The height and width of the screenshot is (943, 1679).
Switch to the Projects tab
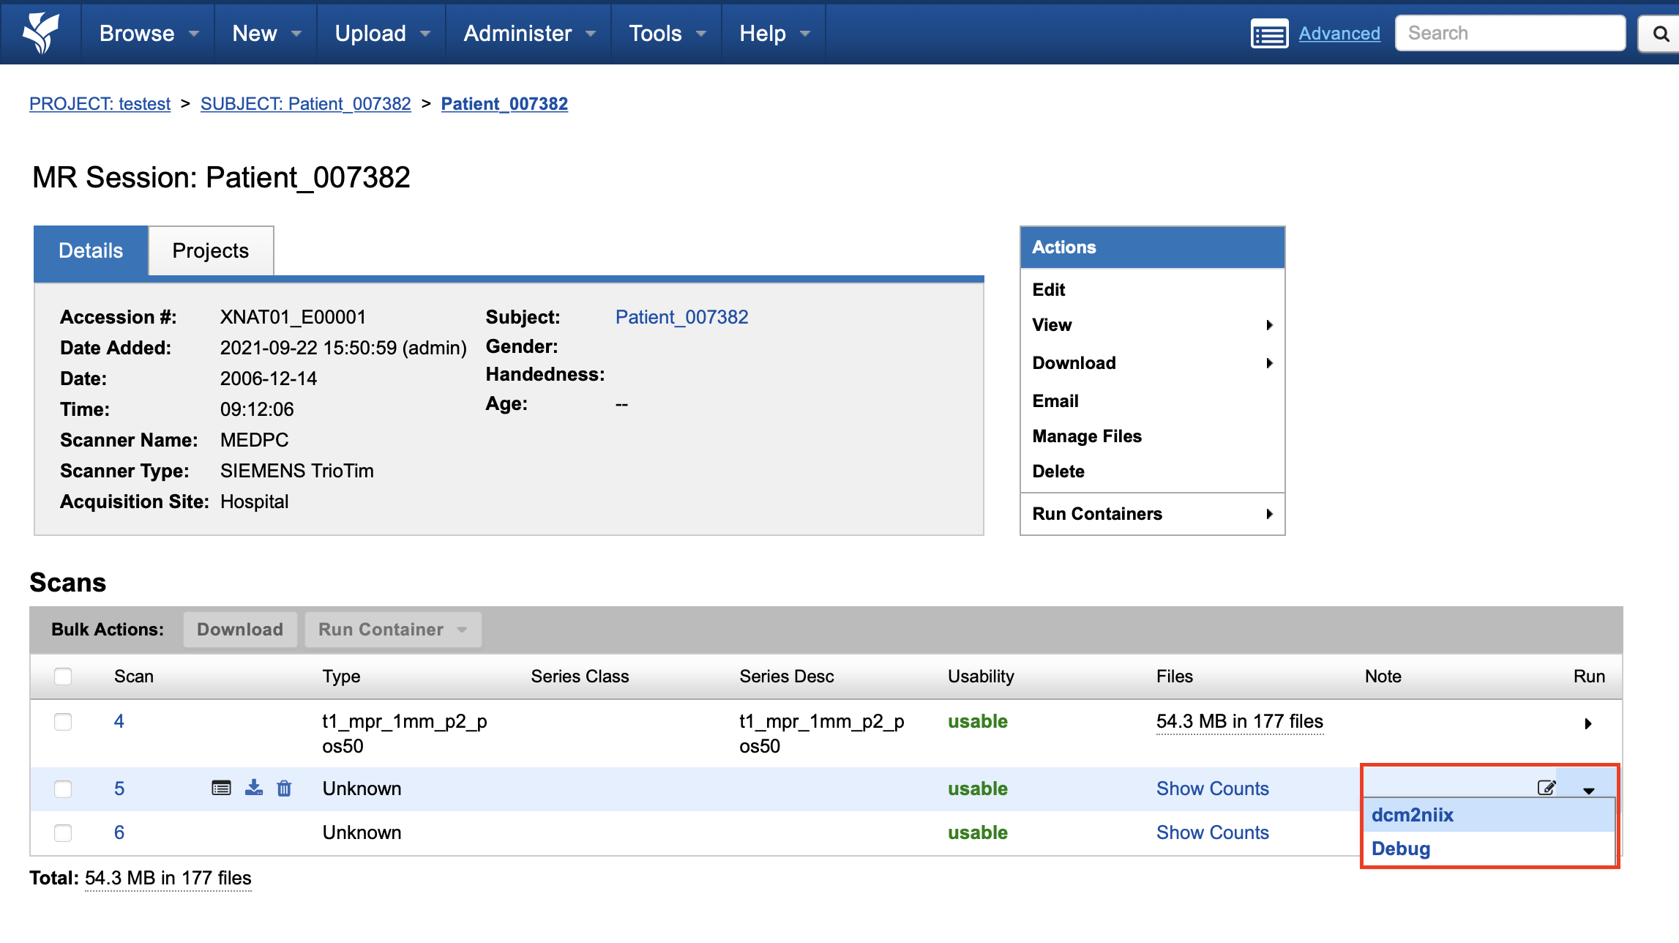(210, 250)
